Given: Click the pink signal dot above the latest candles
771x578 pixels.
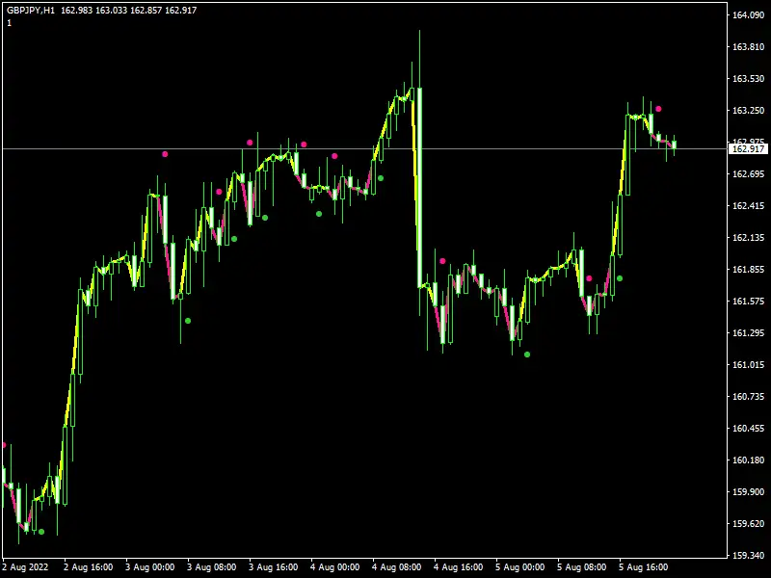Looking at the screenshot, I should coord(658,109).
